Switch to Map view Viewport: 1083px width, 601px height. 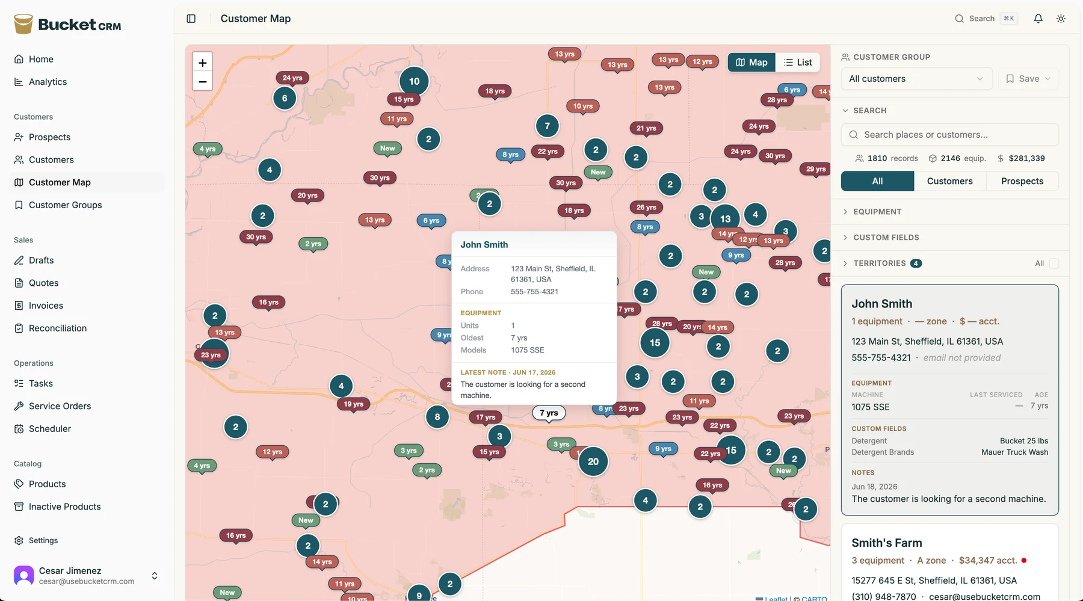tap(751, 63)
